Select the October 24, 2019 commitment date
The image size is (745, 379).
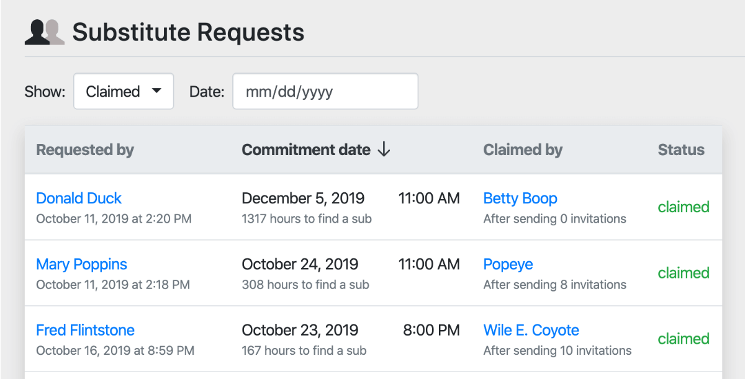[x=300, y=264]
